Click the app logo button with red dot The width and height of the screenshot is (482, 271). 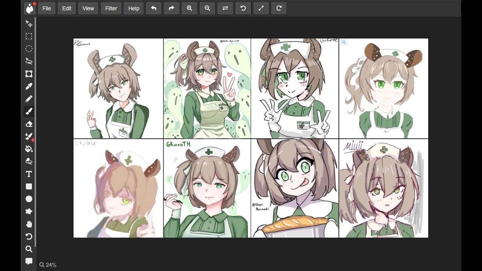click(x=29, y=8)
